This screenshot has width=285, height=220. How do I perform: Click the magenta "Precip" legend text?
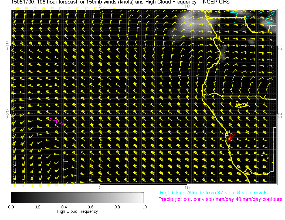221,200
